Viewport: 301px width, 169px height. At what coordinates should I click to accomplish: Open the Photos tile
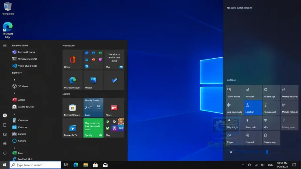click(93, 80)
